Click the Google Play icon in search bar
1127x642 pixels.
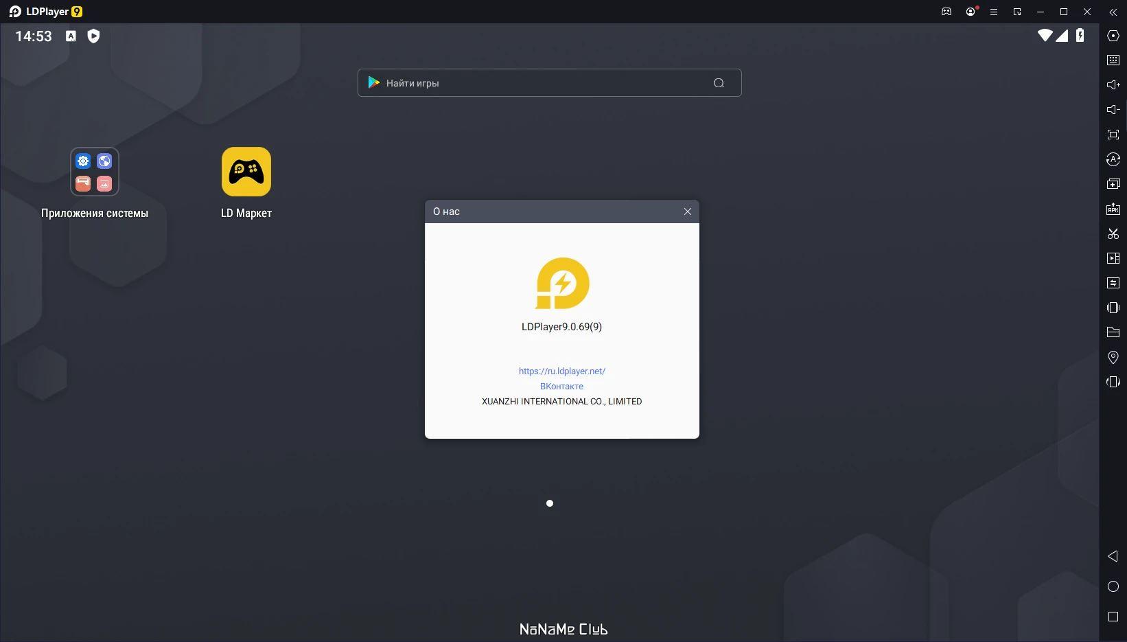[x=374, y=82]
